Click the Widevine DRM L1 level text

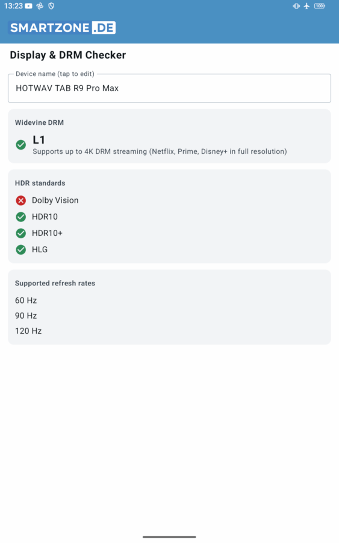pos(39,140)
